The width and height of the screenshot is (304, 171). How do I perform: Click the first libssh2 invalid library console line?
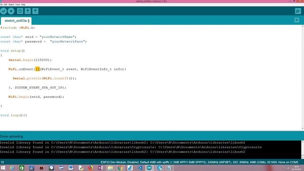coord(123,142)
